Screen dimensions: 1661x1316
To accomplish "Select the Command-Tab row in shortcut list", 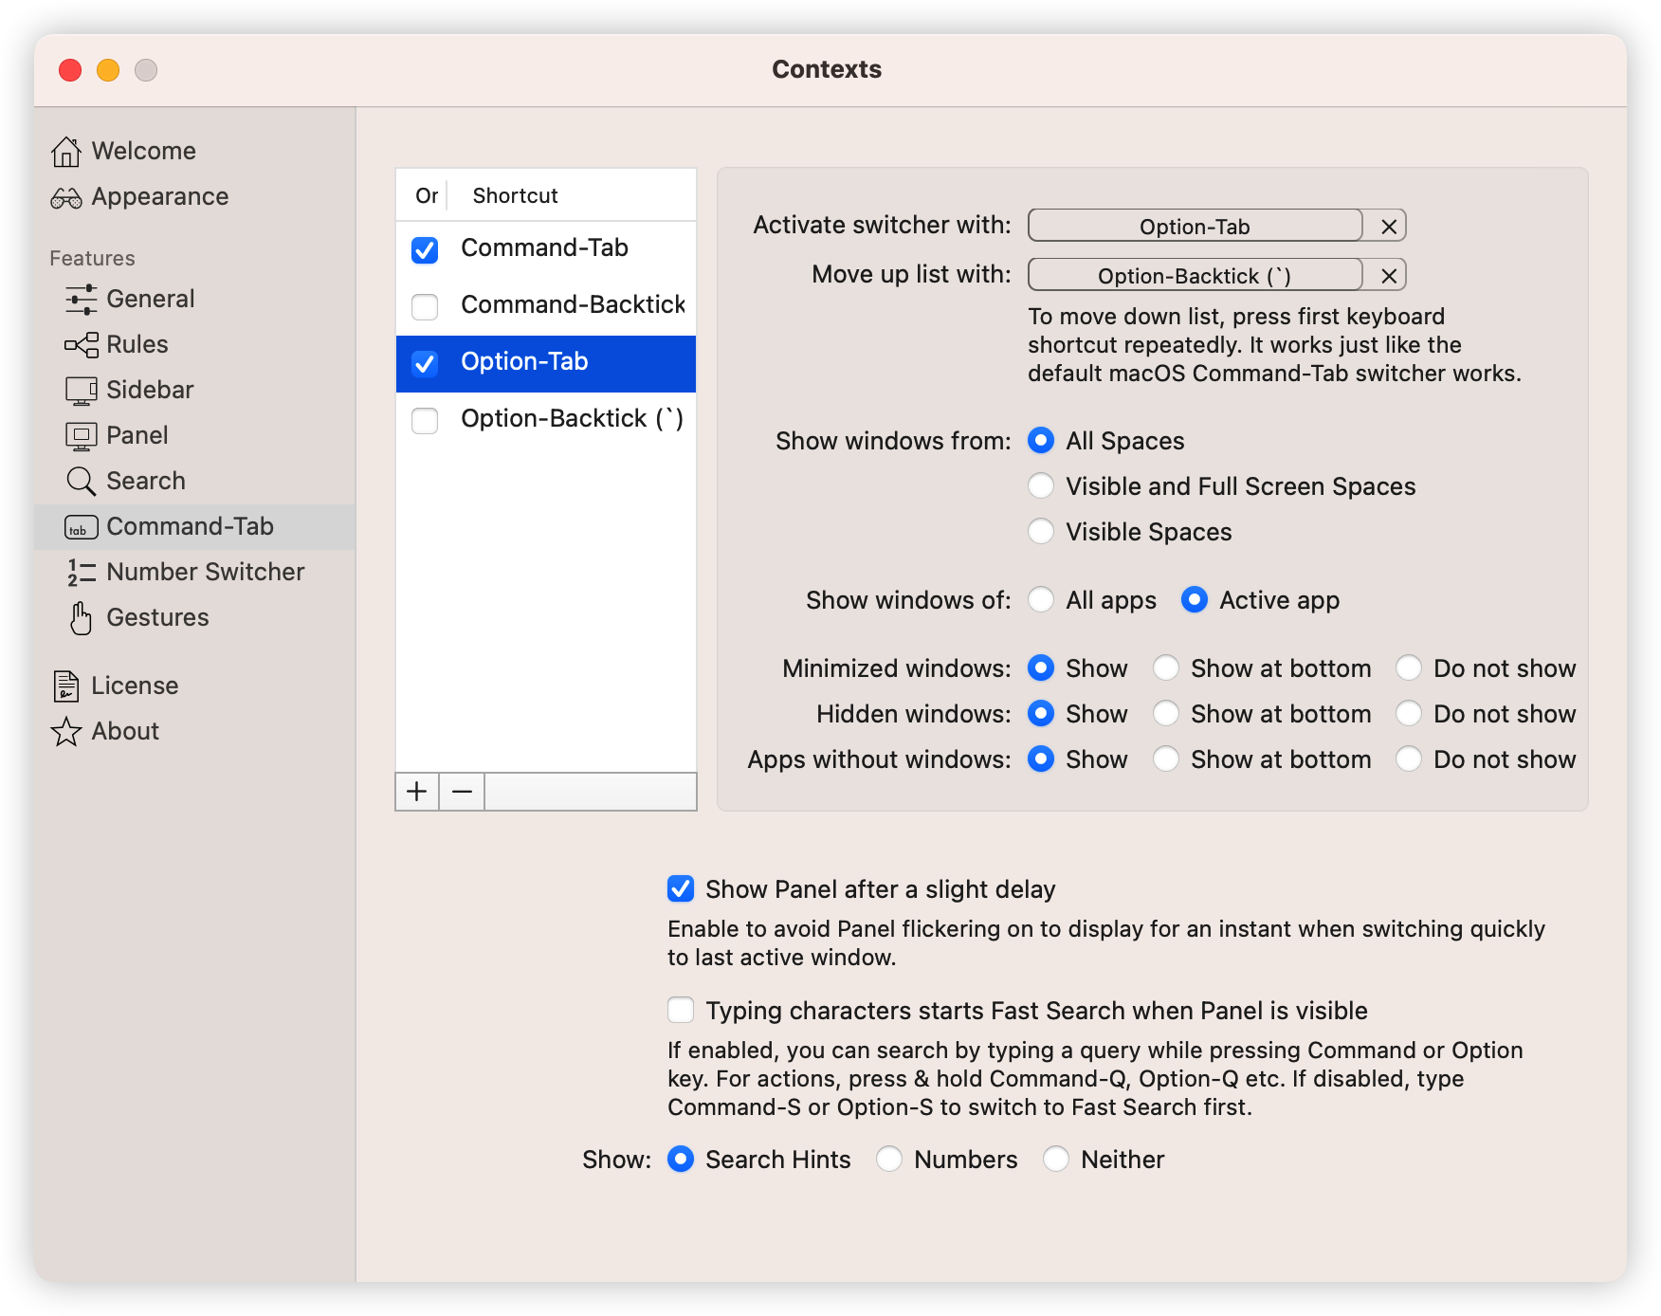I will click(x=546, y=249).
